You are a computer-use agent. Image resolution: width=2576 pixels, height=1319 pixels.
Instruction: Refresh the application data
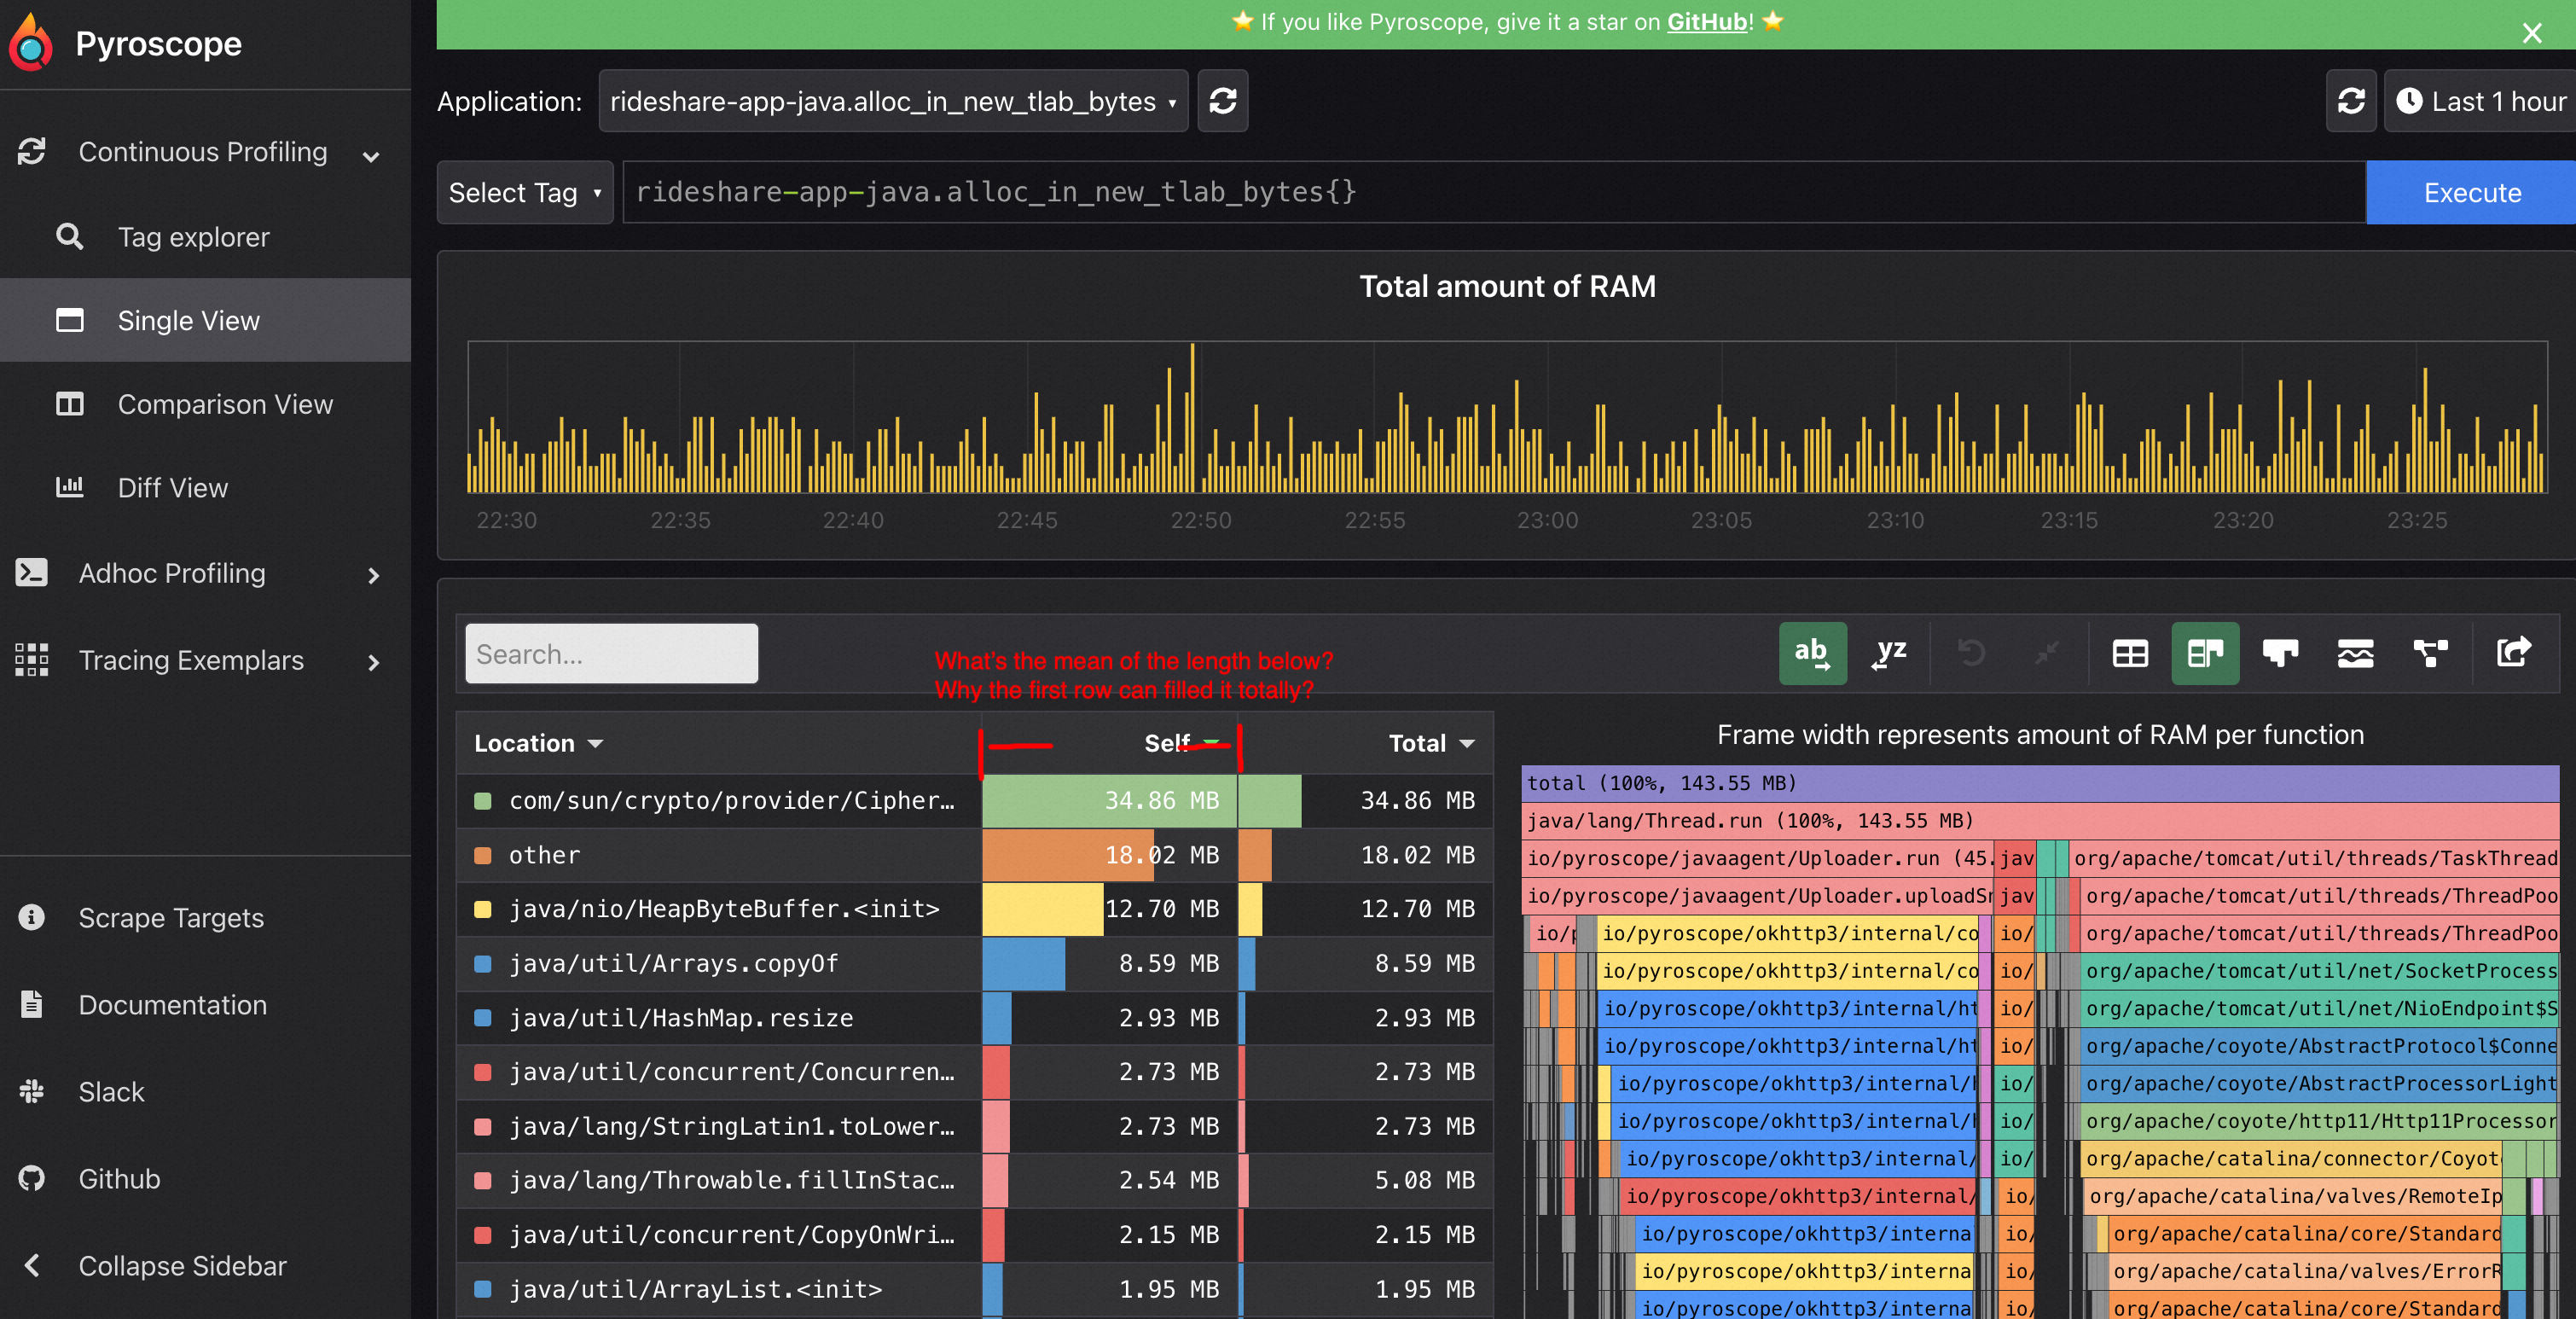[1223, 101]
